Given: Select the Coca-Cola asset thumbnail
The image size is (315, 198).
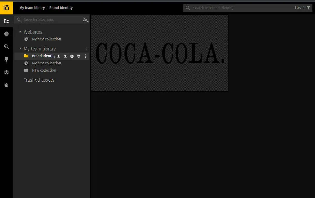Looking at the screenshot, I should point(160,53).
